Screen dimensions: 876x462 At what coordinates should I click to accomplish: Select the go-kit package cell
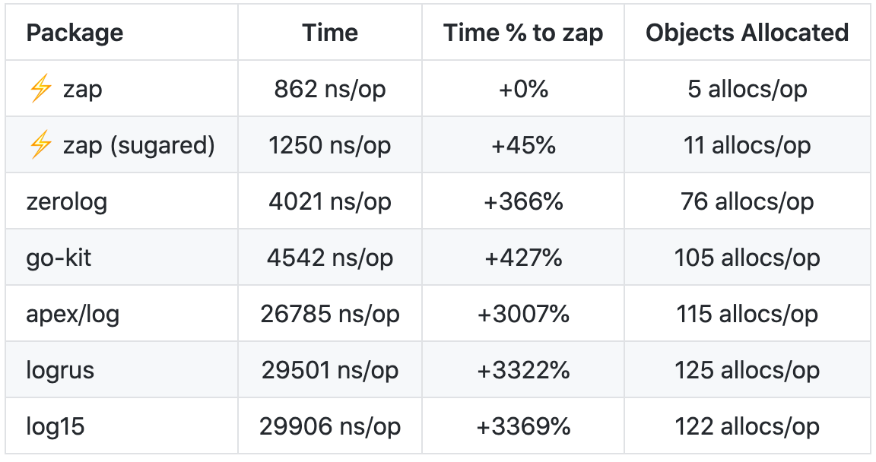[59, 258]
